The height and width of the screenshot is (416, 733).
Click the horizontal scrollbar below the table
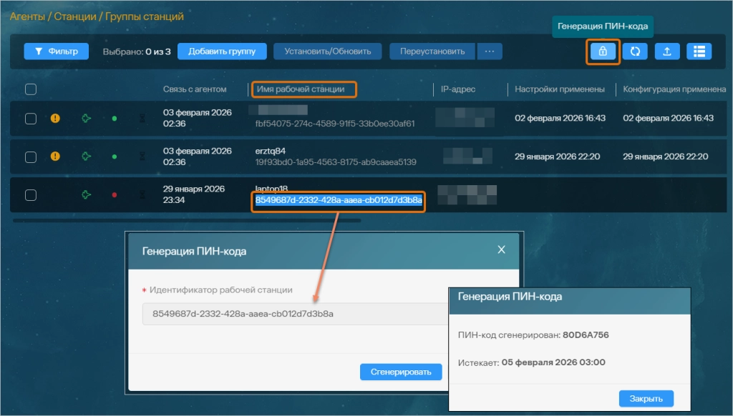215,221
